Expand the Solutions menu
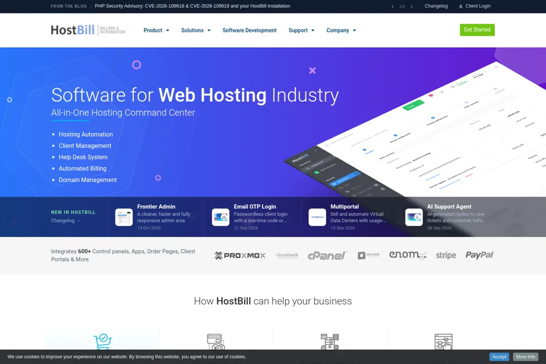The image size is (546, 364). pyautogui.click(x=196, y=30)
